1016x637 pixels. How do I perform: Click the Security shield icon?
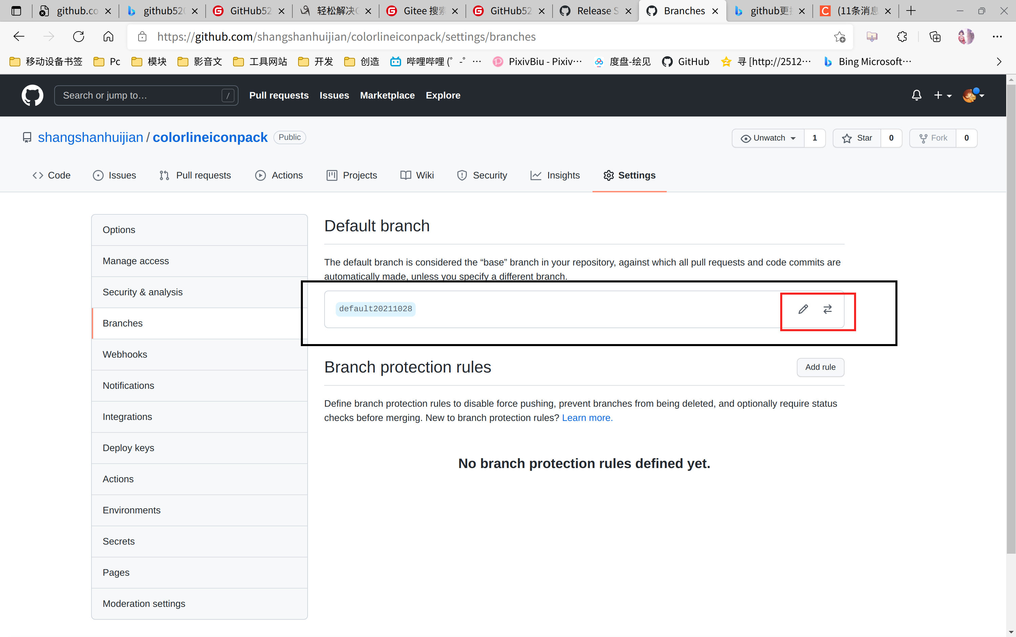coord(462,175)
